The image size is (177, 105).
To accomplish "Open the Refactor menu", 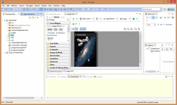I will point(14,6).
